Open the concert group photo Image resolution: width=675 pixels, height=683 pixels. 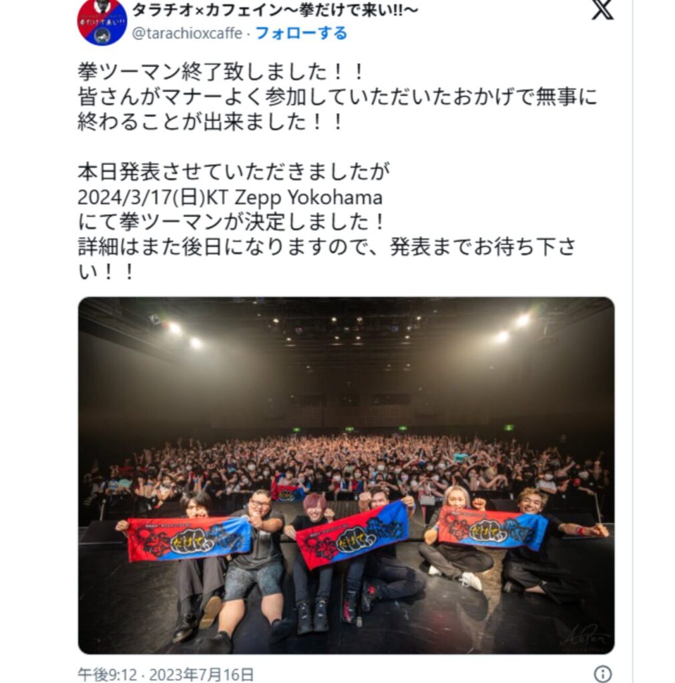[x=347, y=476]
